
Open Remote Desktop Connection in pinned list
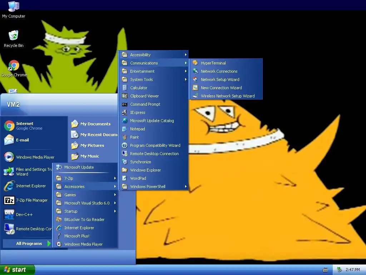click(x=27, y=229)
